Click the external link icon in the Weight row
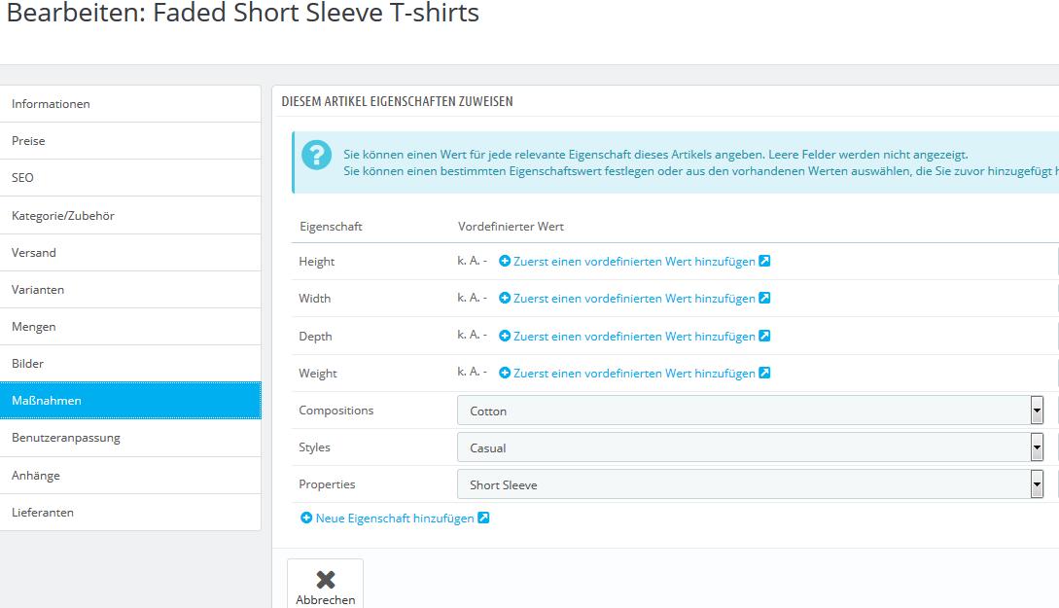Image resolution: width=1059 pixels, height=608 pixels. (x=764, y=374)
